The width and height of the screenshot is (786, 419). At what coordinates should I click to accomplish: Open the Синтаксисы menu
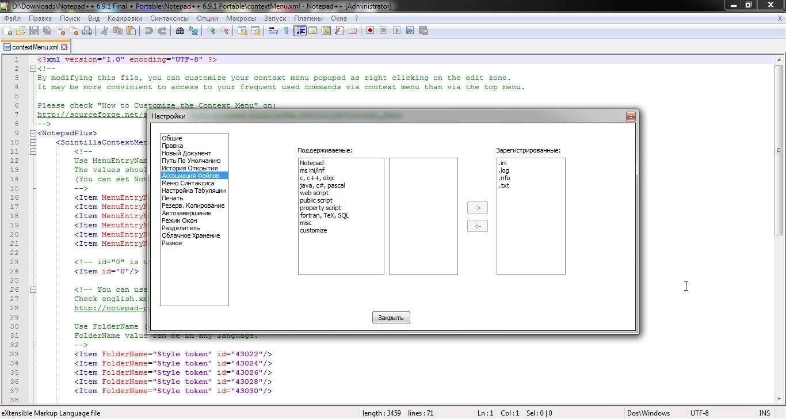(170, 18)
